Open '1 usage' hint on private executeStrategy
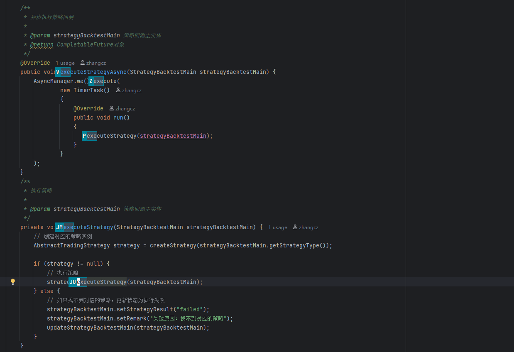This screenshot has width=514, height=352. (277, 227)
